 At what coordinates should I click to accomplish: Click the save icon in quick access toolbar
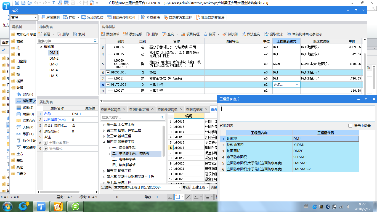click(17, 3)
